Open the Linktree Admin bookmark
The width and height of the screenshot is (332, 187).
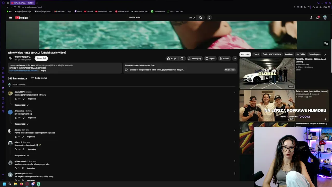tap(158, 11)
